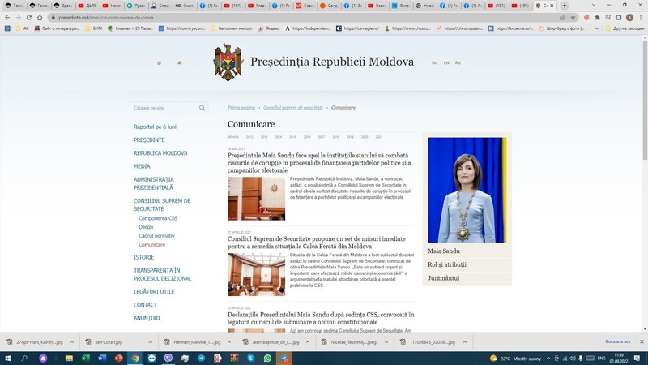Expand options for 117036643_32038 download
Image resolution: width=648 pixels, height=365 pixels.
click(465, 342)
